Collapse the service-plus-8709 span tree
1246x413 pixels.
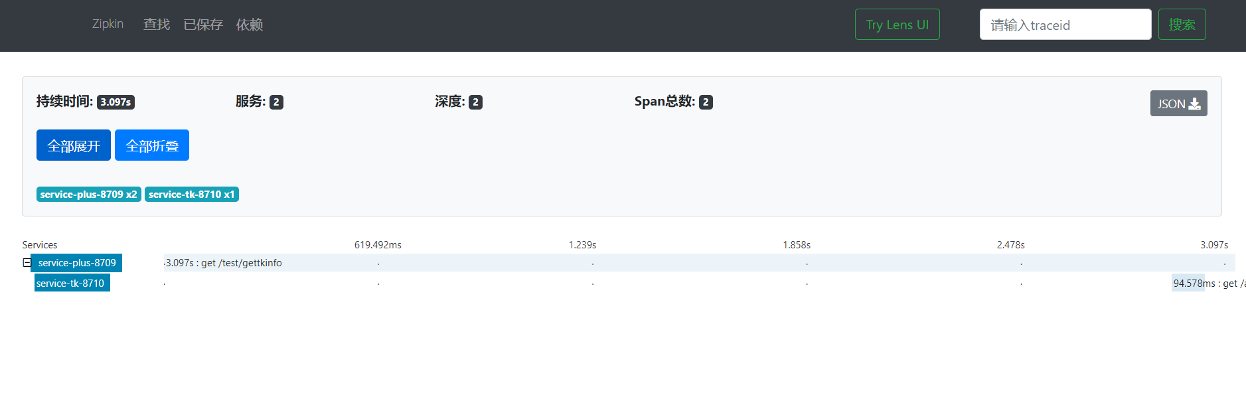click(27, 263)
